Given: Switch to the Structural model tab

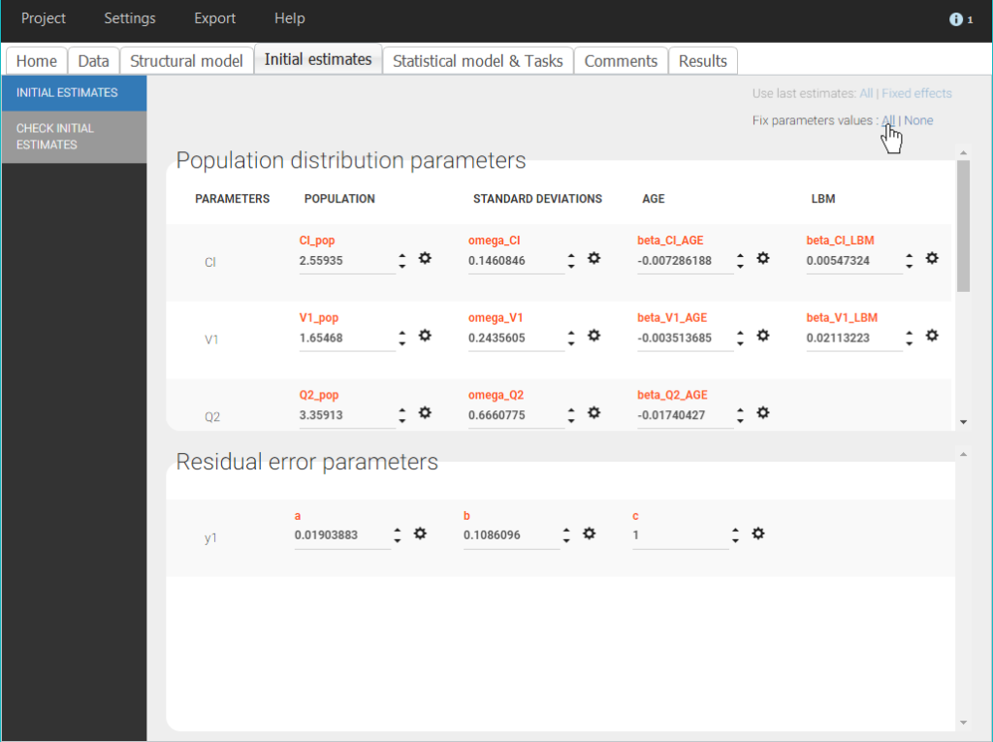Looking at the screenshot, I should pyautogui.click(x=186, y=61).
